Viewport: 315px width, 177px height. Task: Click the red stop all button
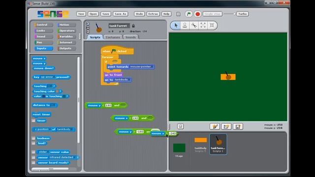coord(198,14)
